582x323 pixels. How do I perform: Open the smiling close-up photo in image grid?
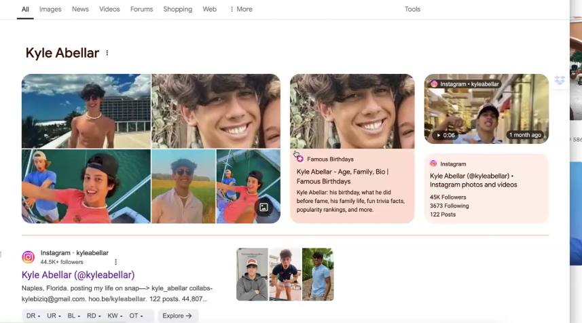point(216,111)
